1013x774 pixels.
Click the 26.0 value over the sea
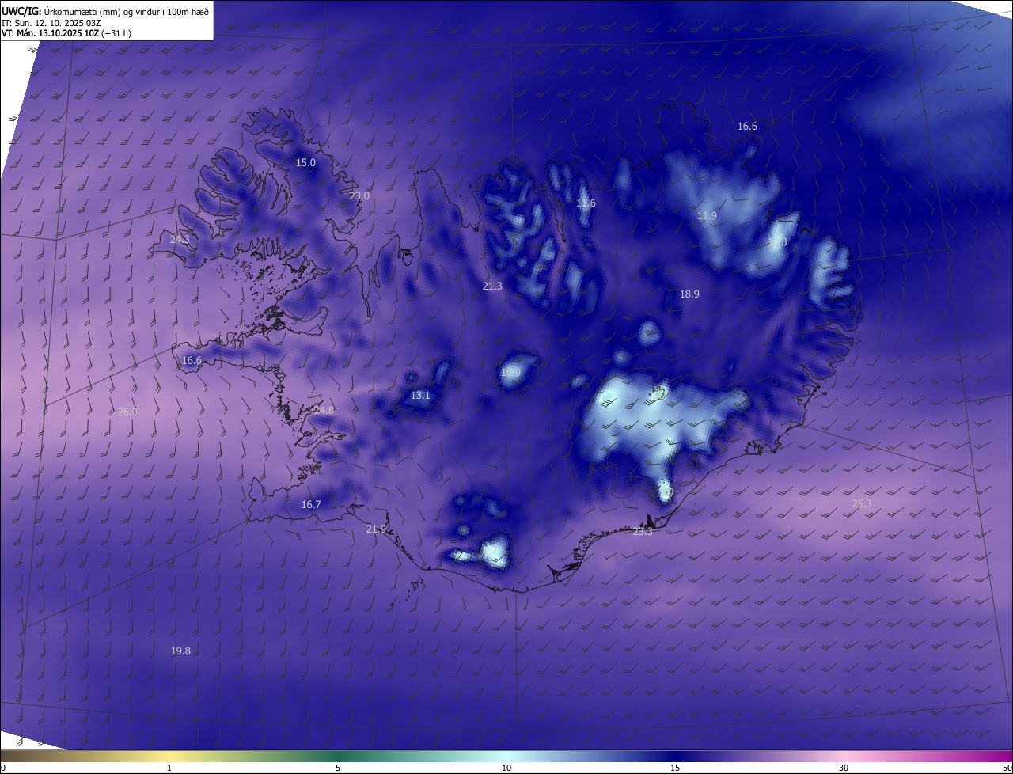127,412
